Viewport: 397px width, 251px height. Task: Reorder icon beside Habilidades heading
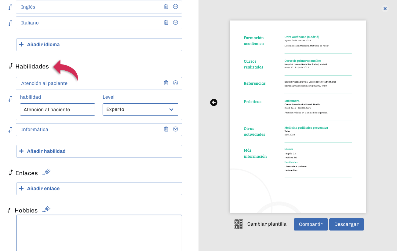point(11,66)
